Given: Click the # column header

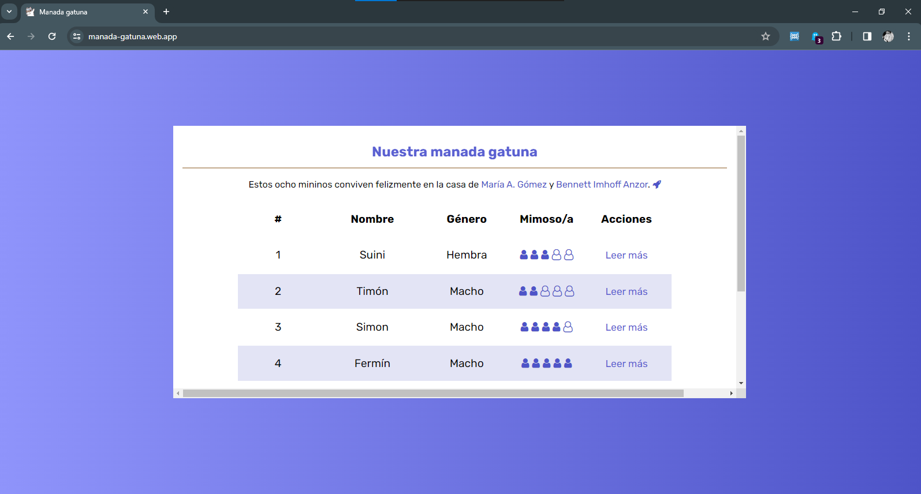Looking at the screenshot, I should tap(278, 219).
